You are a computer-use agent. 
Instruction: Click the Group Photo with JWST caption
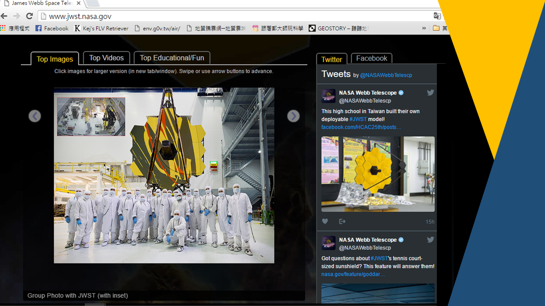pyautogui.click(x=77, y=295)
